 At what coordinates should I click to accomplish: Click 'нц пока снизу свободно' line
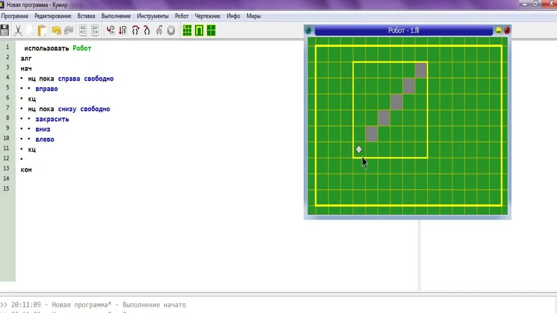coord(69,109)
